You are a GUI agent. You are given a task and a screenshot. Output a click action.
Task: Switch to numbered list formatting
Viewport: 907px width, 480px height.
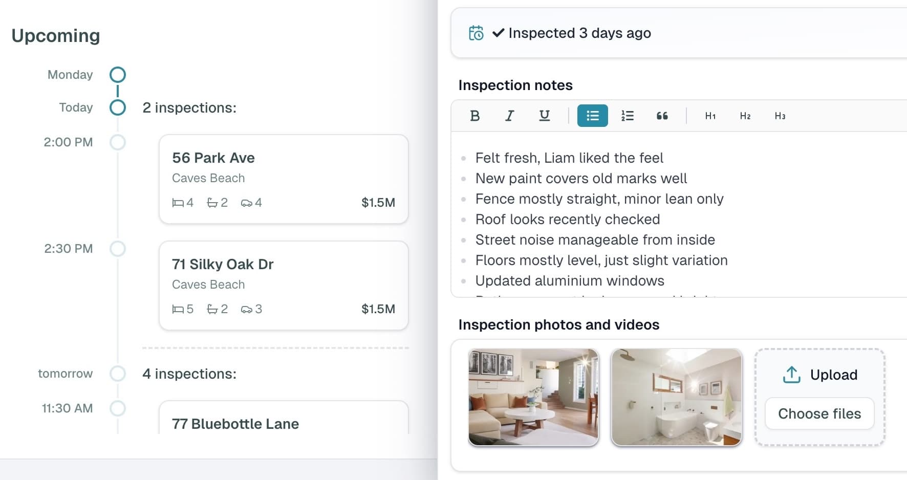pos(628,116)
